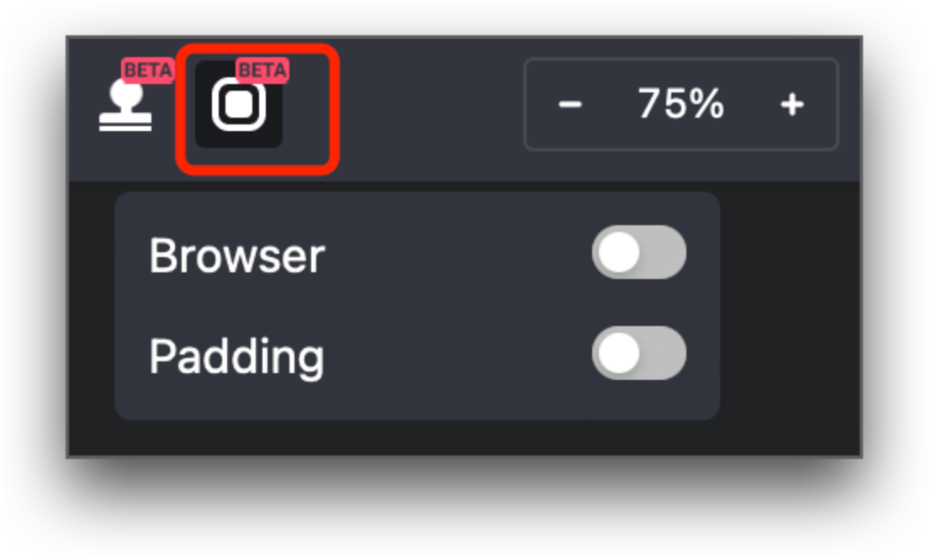Click the Padding option label
Screen dimensions: 932x558
236,357
